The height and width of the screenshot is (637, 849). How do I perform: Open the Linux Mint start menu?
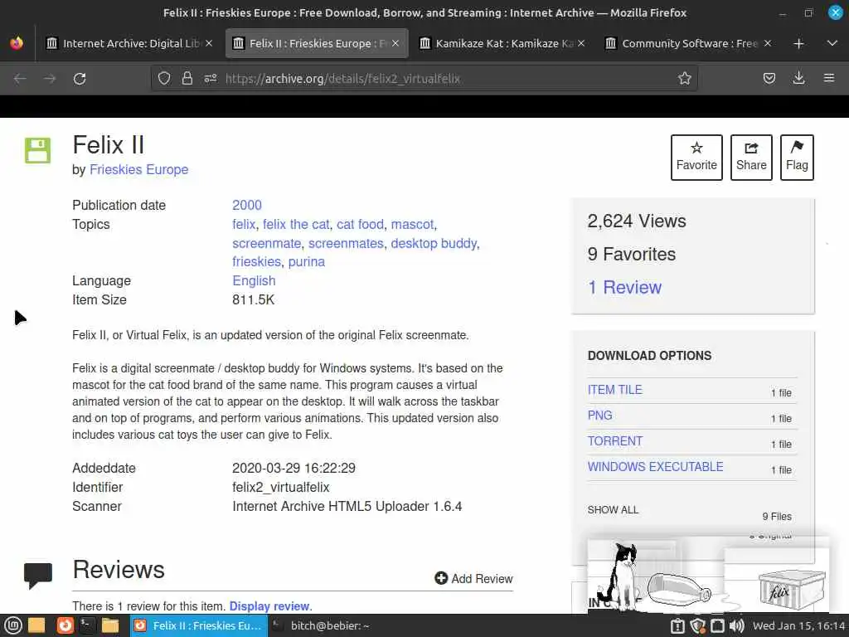[13, 625]
